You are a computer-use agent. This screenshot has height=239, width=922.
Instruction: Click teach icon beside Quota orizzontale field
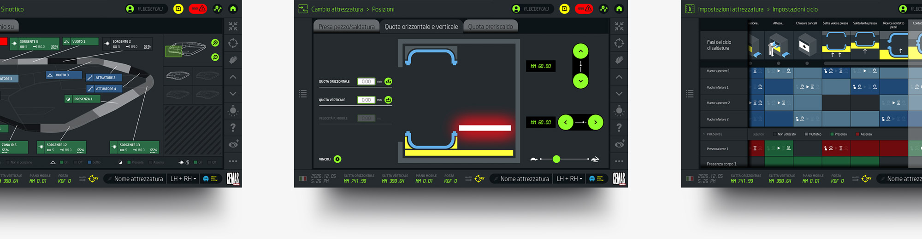[x=388, y=82]
